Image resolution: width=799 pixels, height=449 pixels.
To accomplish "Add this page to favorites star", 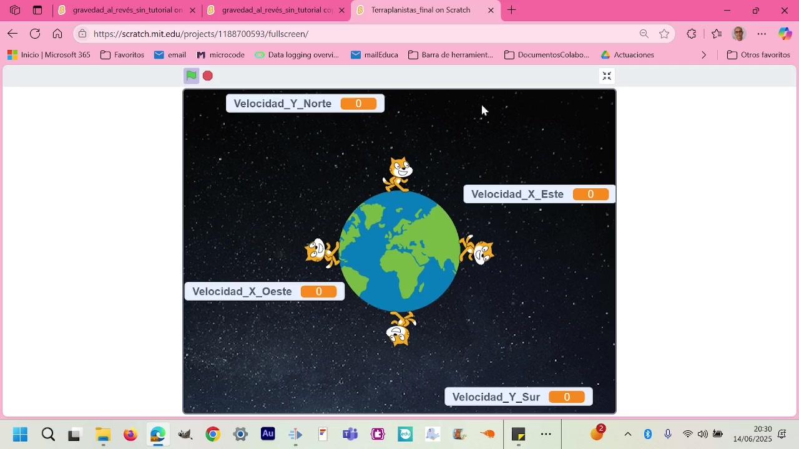I will pos(664,34).
